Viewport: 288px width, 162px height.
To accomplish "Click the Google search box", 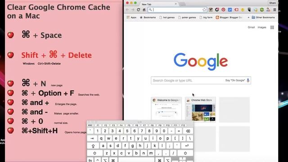I will tap(201, 81).
